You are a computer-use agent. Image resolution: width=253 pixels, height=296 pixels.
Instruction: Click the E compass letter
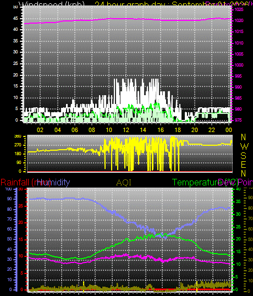[x=244, y=165]
